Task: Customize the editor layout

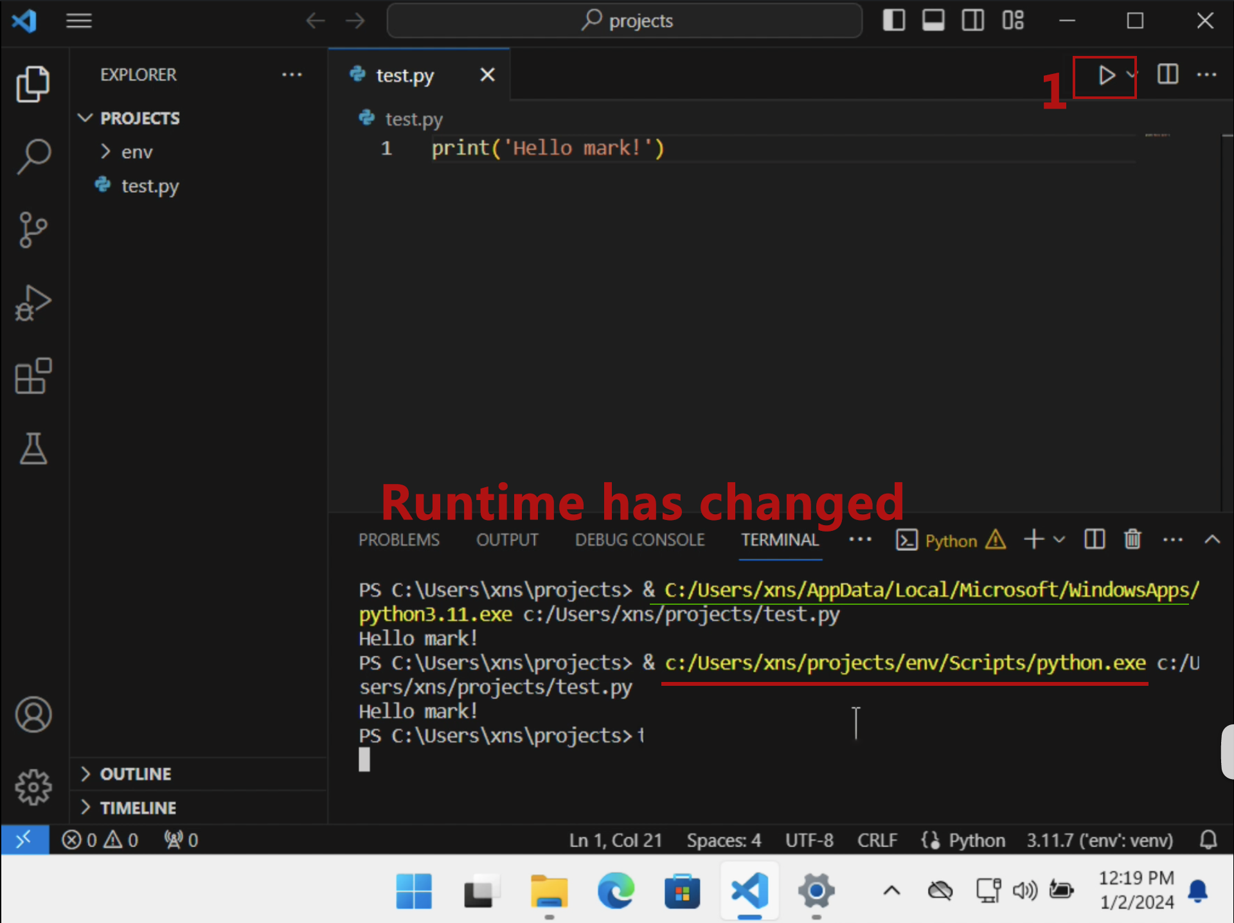Action: pos(1013,21)
